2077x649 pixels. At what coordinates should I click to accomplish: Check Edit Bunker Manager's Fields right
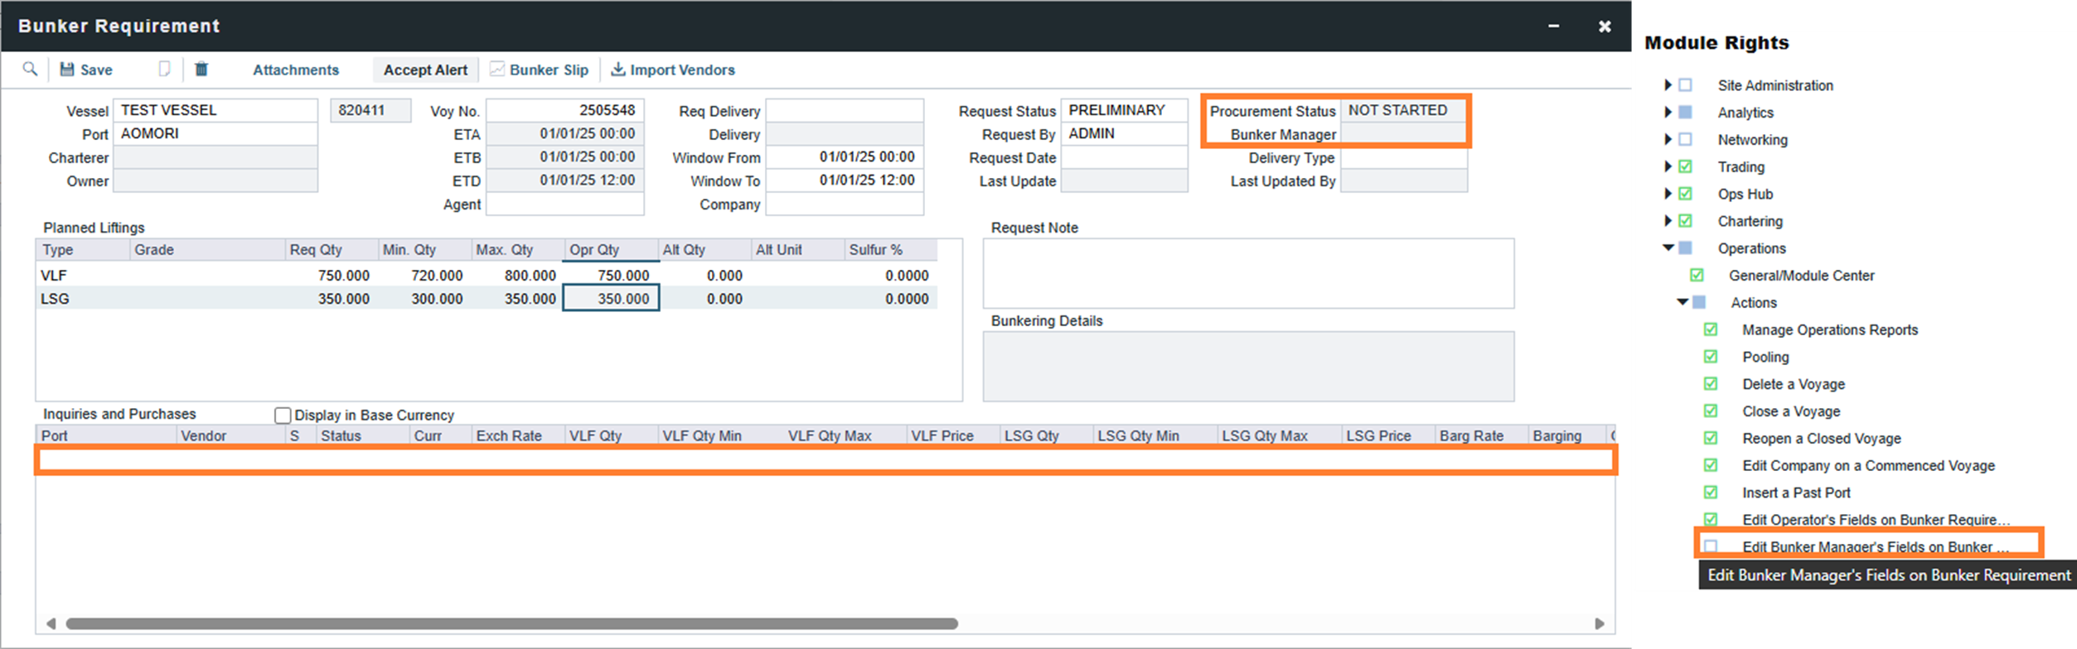tap(1711, 546)
